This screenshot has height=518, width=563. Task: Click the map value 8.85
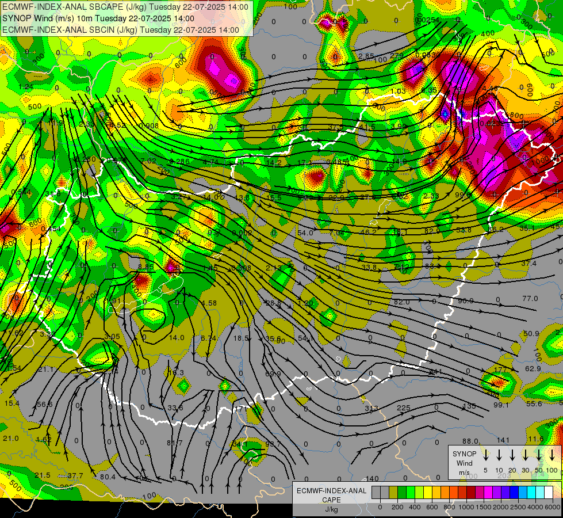pos(145,266)
